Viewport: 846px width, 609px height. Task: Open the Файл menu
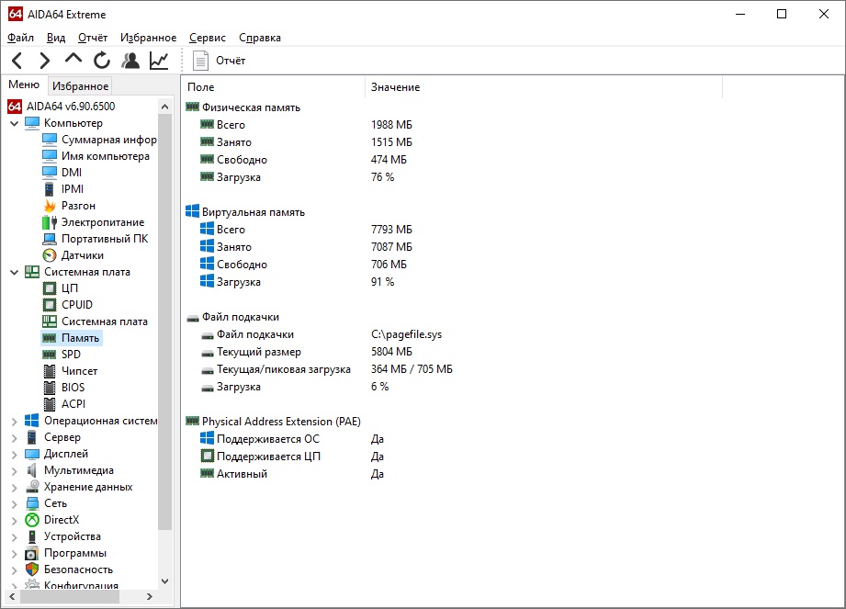[x=20, y=38]
